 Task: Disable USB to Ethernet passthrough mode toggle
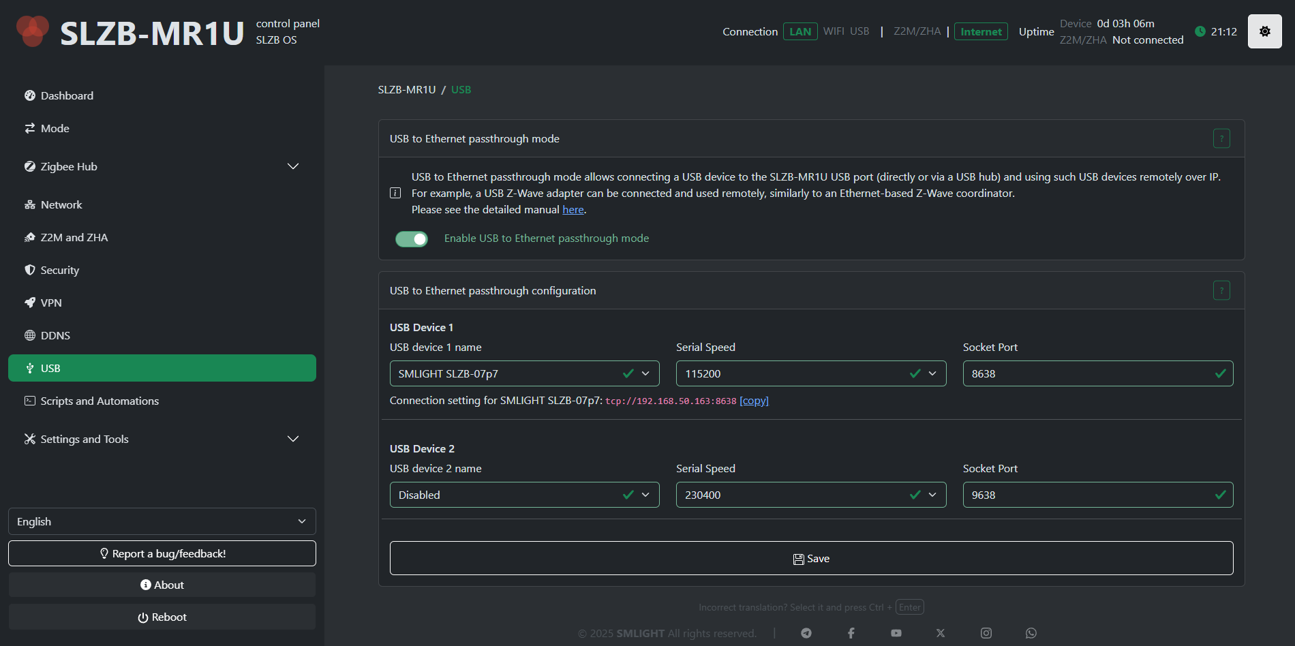point(412,239)
